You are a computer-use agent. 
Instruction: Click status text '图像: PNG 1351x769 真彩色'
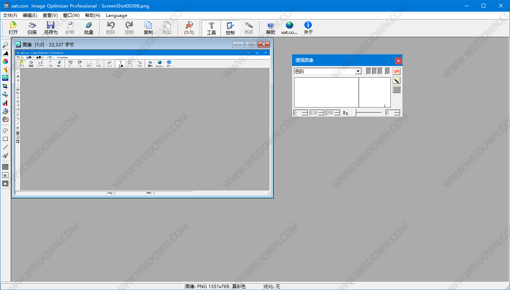(x=216, y=287)
